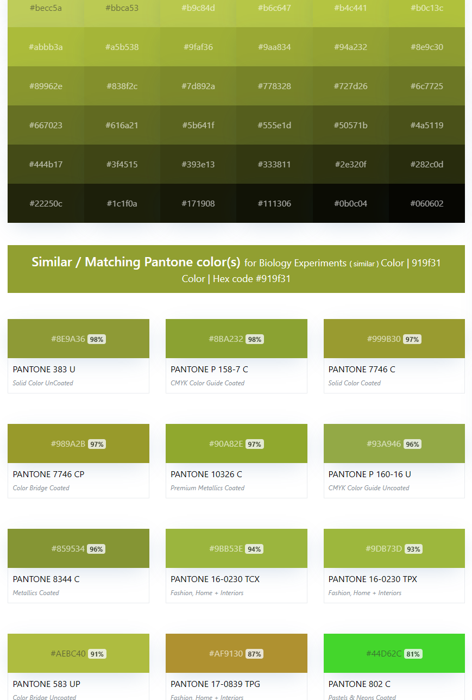Click the PANTONE 16-0230 TPX title

(x=373, y=579)
